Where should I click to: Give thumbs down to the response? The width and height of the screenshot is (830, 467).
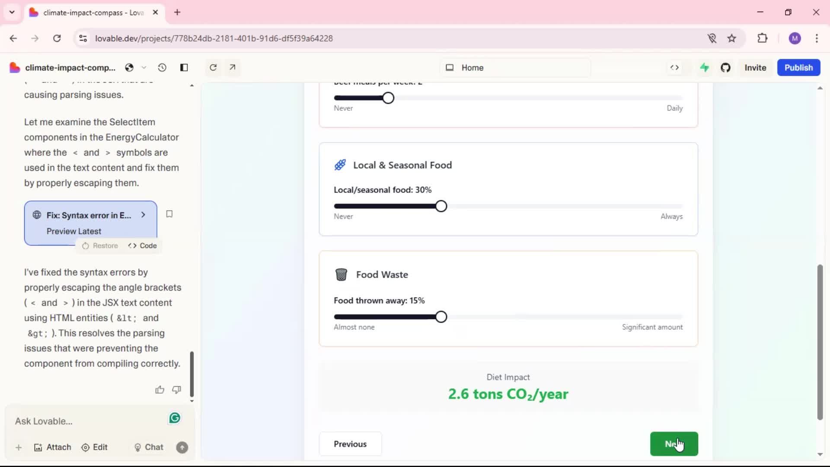click(x=176, y=390)
